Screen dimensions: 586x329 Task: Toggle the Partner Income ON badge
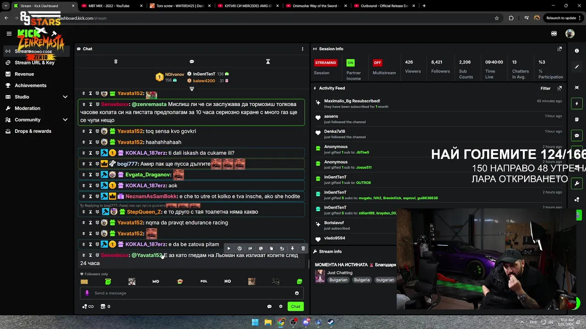[x=350, y=63]
